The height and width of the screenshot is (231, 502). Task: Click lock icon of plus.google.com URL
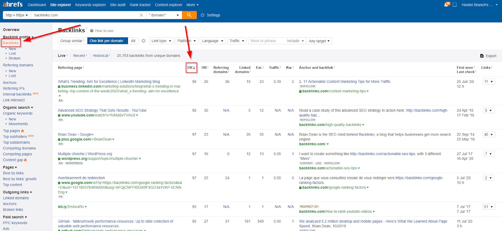click(59, 139)
